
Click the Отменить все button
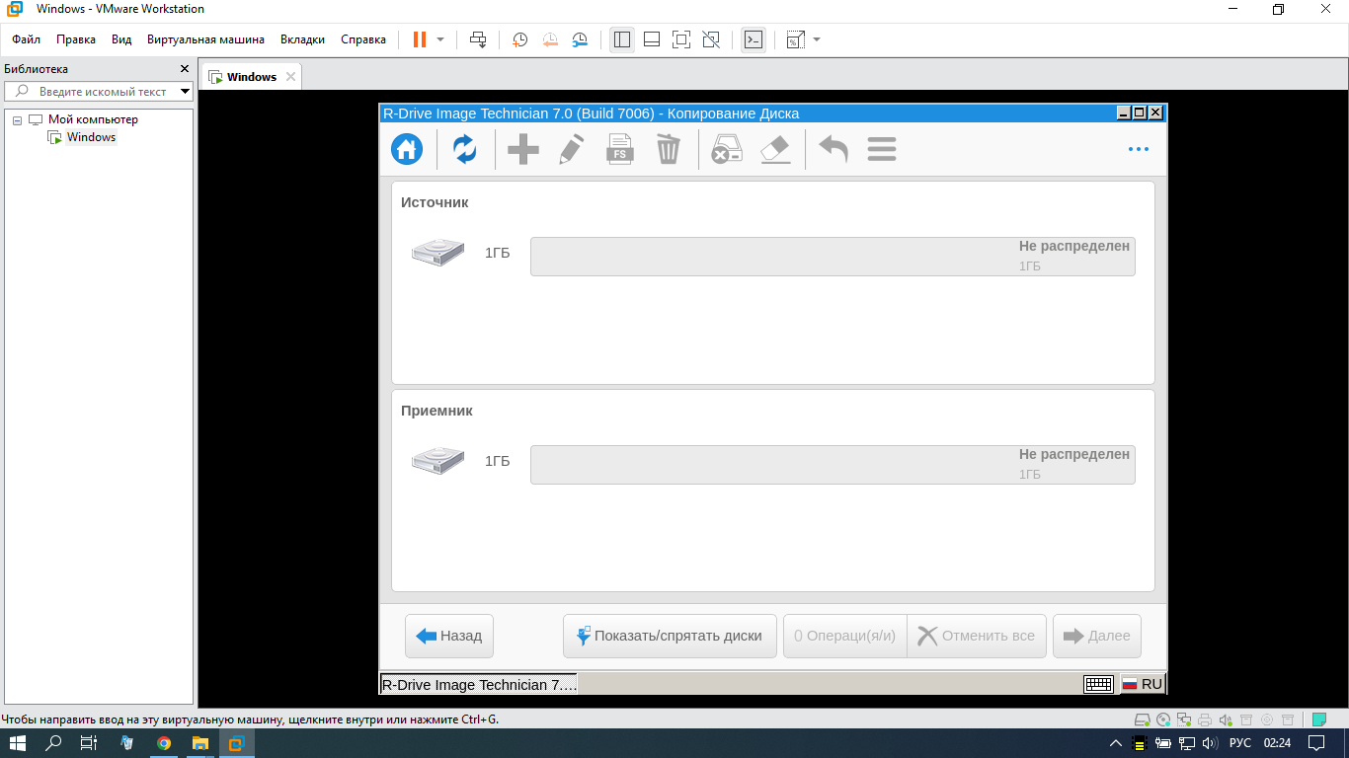976,636
